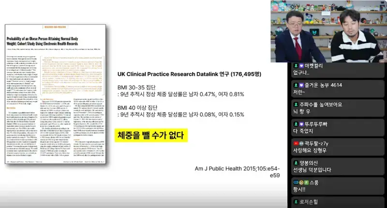The width and height of the screenshot is (387, 208).
Task: Click the purple heart badge beside 마켓컬리
Action: pos(301,66)
